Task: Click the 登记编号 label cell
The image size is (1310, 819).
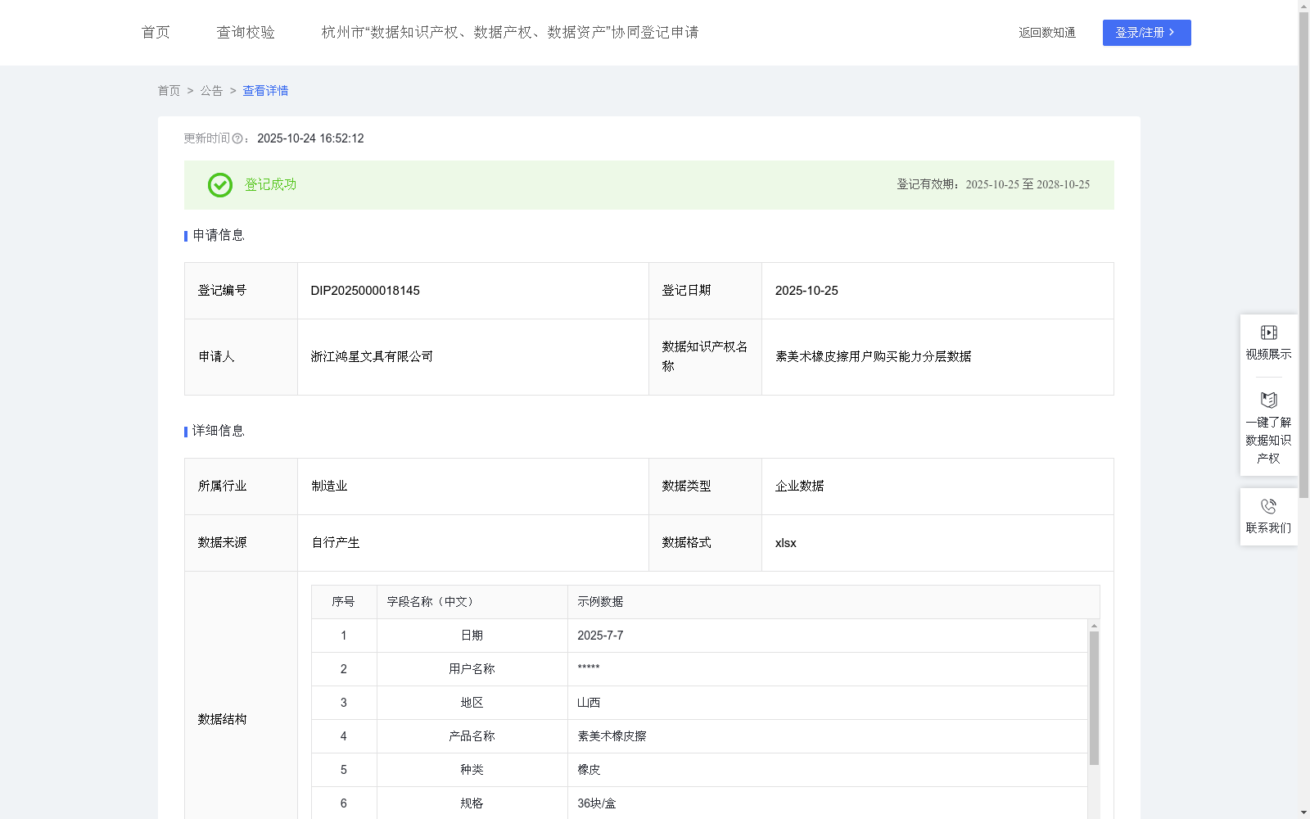Action: pos(241,291)
